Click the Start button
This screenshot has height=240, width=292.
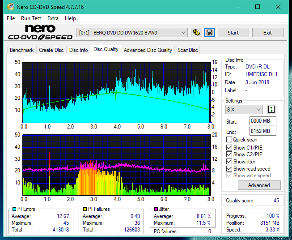[233, 33]
